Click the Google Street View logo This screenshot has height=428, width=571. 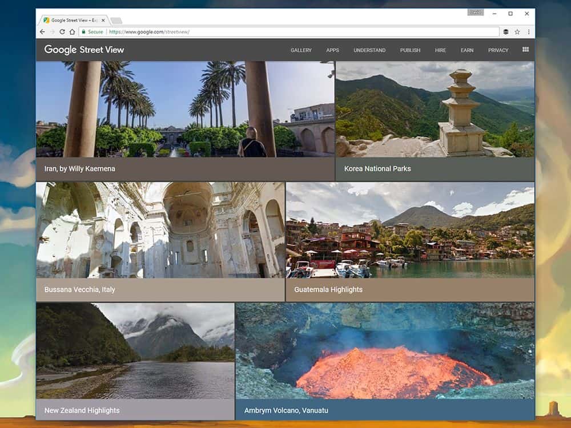pyautogui.click(x=84, y=50)
